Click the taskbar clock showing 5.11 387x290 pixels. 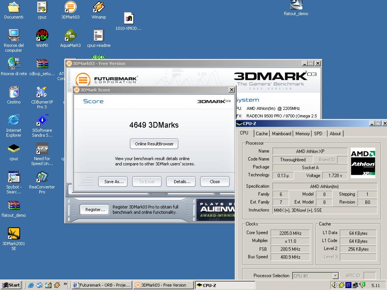tap(376, 285)
